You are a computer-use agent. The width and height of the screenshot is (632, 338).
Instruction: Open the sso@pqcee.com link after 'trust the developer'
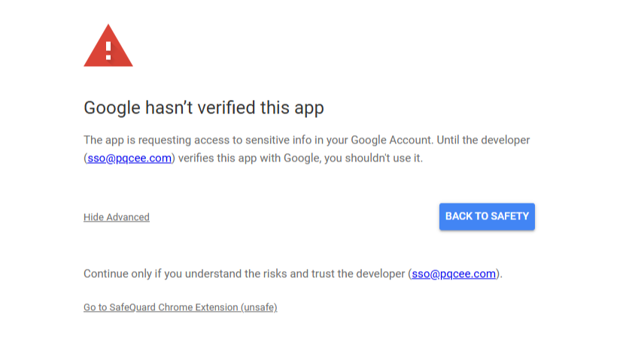coord(454,273)
